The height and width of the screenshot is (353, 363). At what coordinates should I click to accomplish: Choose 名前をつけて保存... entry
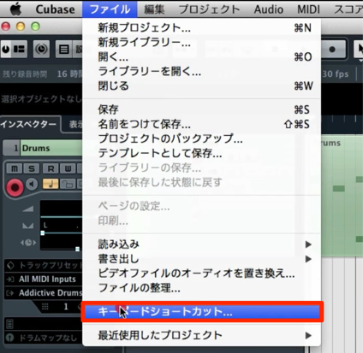click(201, 124)
